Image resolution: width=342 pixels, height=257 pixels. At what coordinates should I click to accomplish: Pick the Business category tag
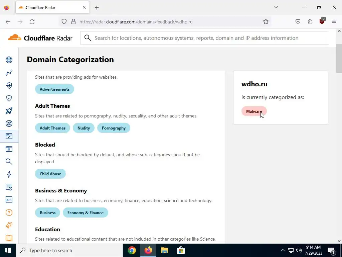coord(47,212)
